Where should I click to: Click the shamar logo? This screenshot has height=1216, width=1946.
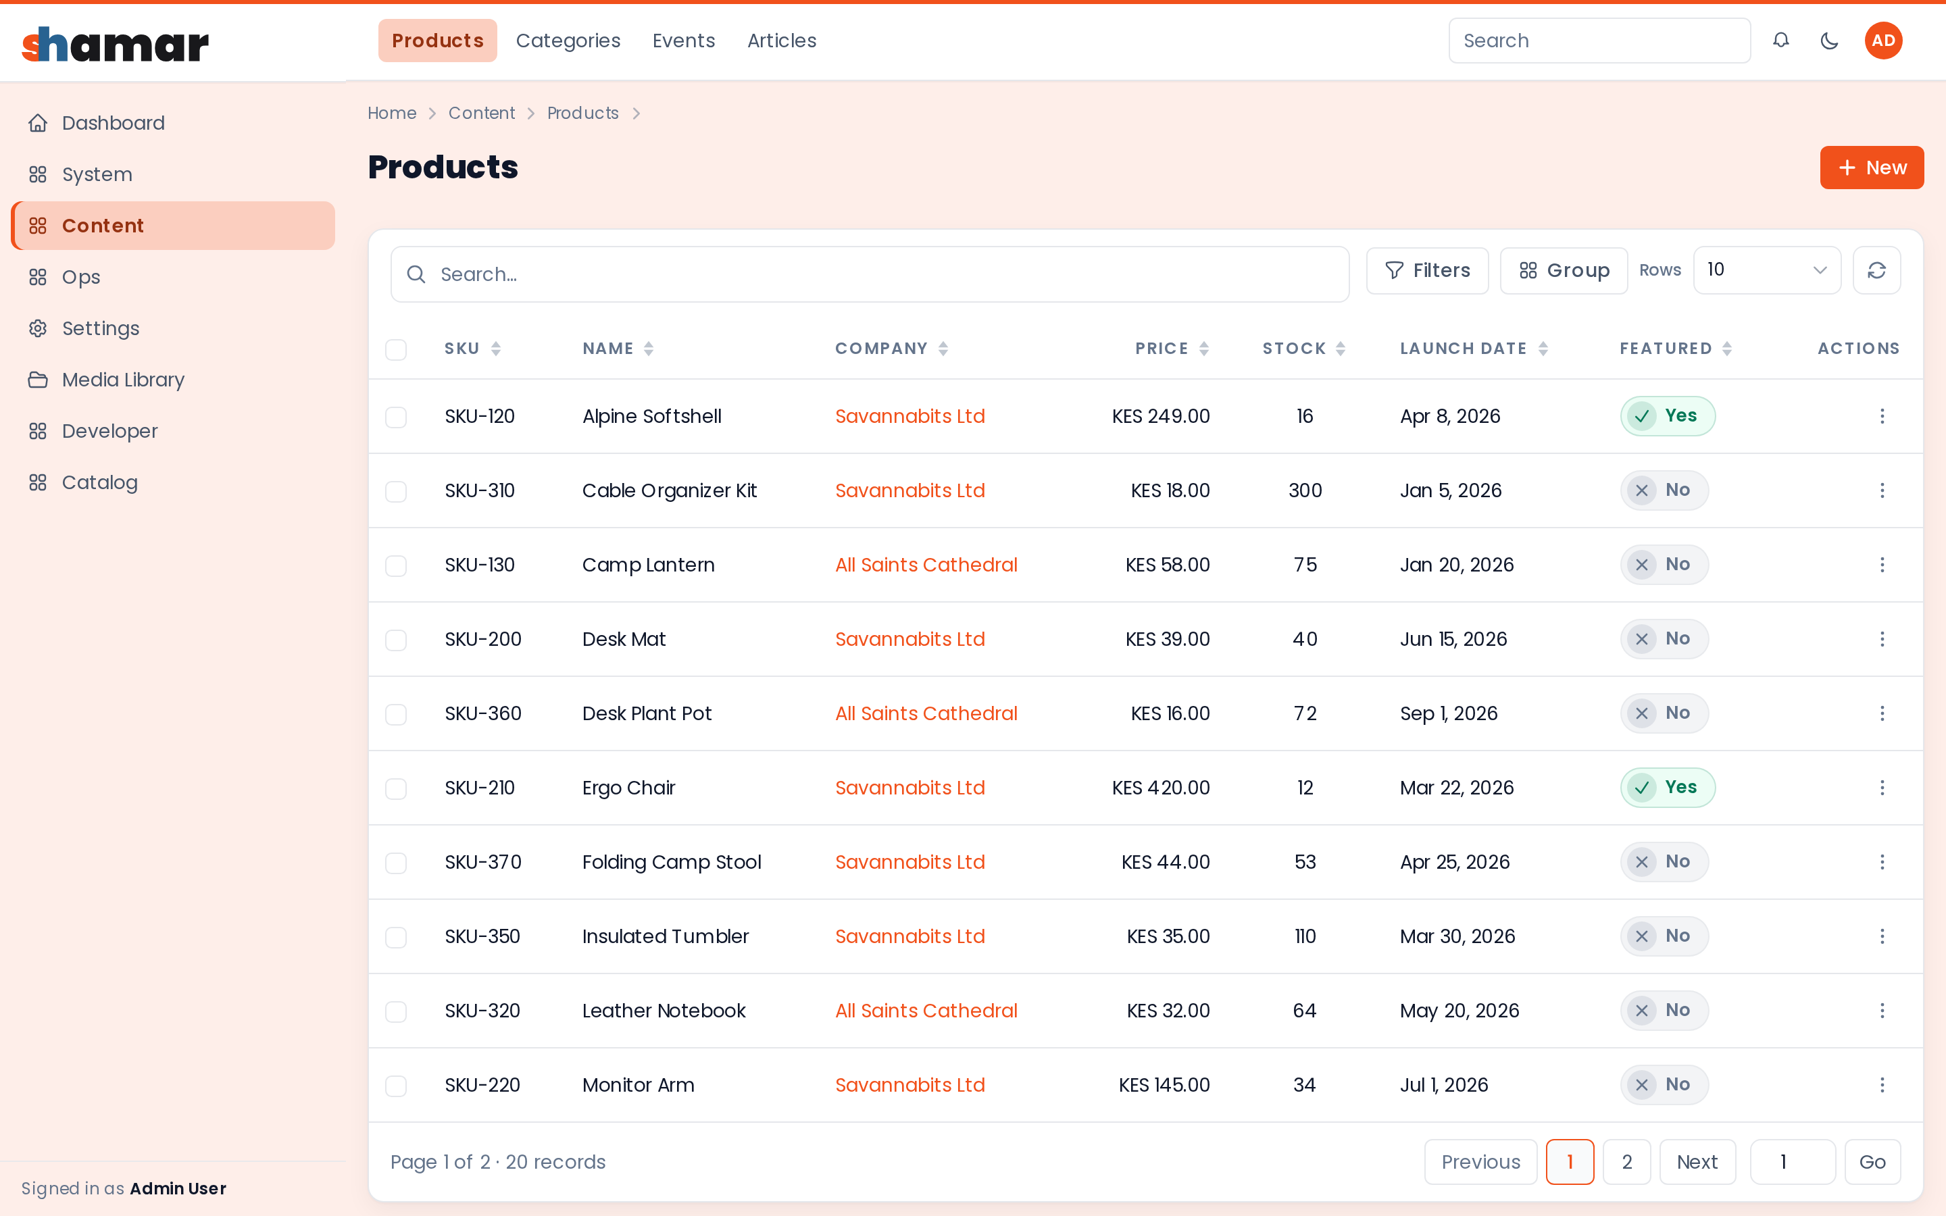[115, 44]
